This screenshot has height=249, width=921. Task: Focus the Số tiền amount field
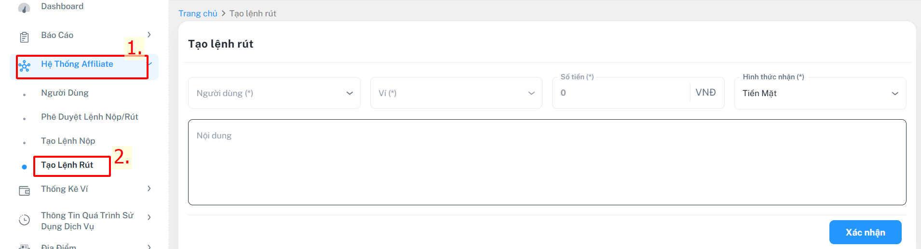(x=622, y=93)
